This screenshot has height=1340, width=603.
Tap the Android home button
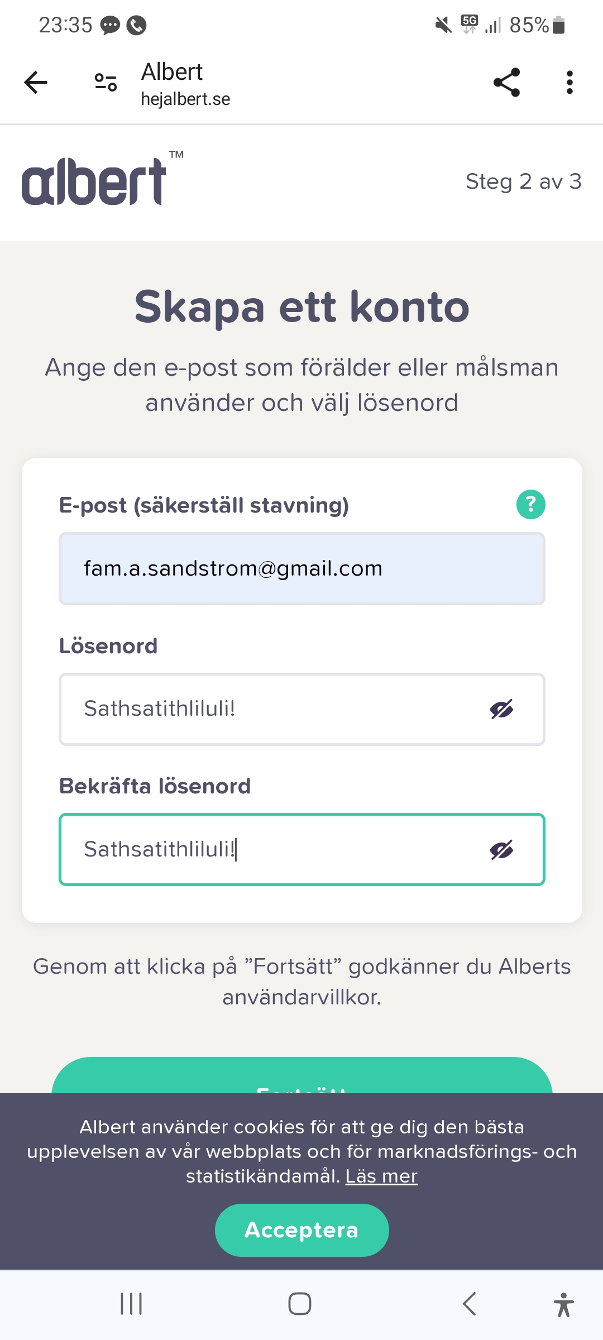[x=300, y=1304]
